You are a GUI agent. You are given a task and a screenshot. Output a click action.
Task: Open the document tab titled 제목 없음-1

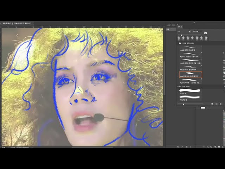[17, 23]
